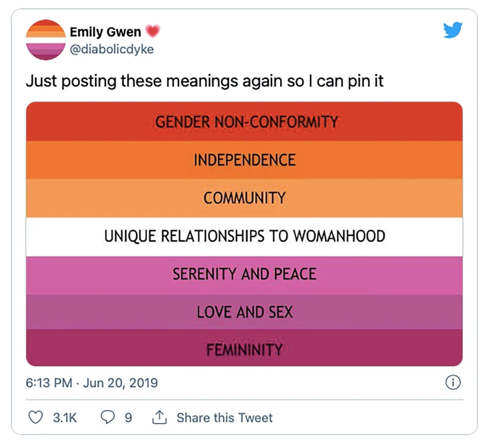Select the Love and Sex stripe
Screen dimensions: 488x446
pos(244,312)
